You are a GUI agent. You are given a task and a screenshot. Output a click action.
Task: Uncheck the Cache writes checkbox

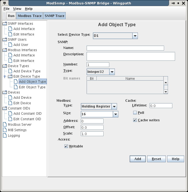(135, 120)
